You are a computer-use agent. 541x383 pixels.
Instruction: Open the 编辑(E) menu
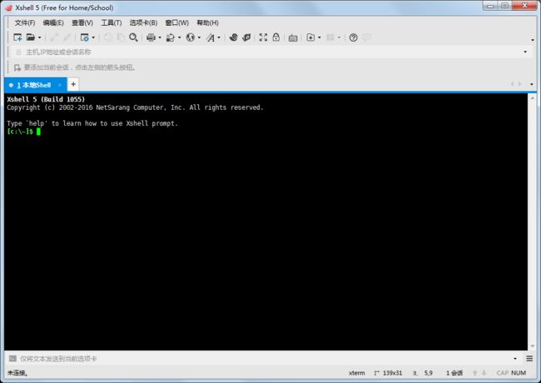[x=53, y=22]
